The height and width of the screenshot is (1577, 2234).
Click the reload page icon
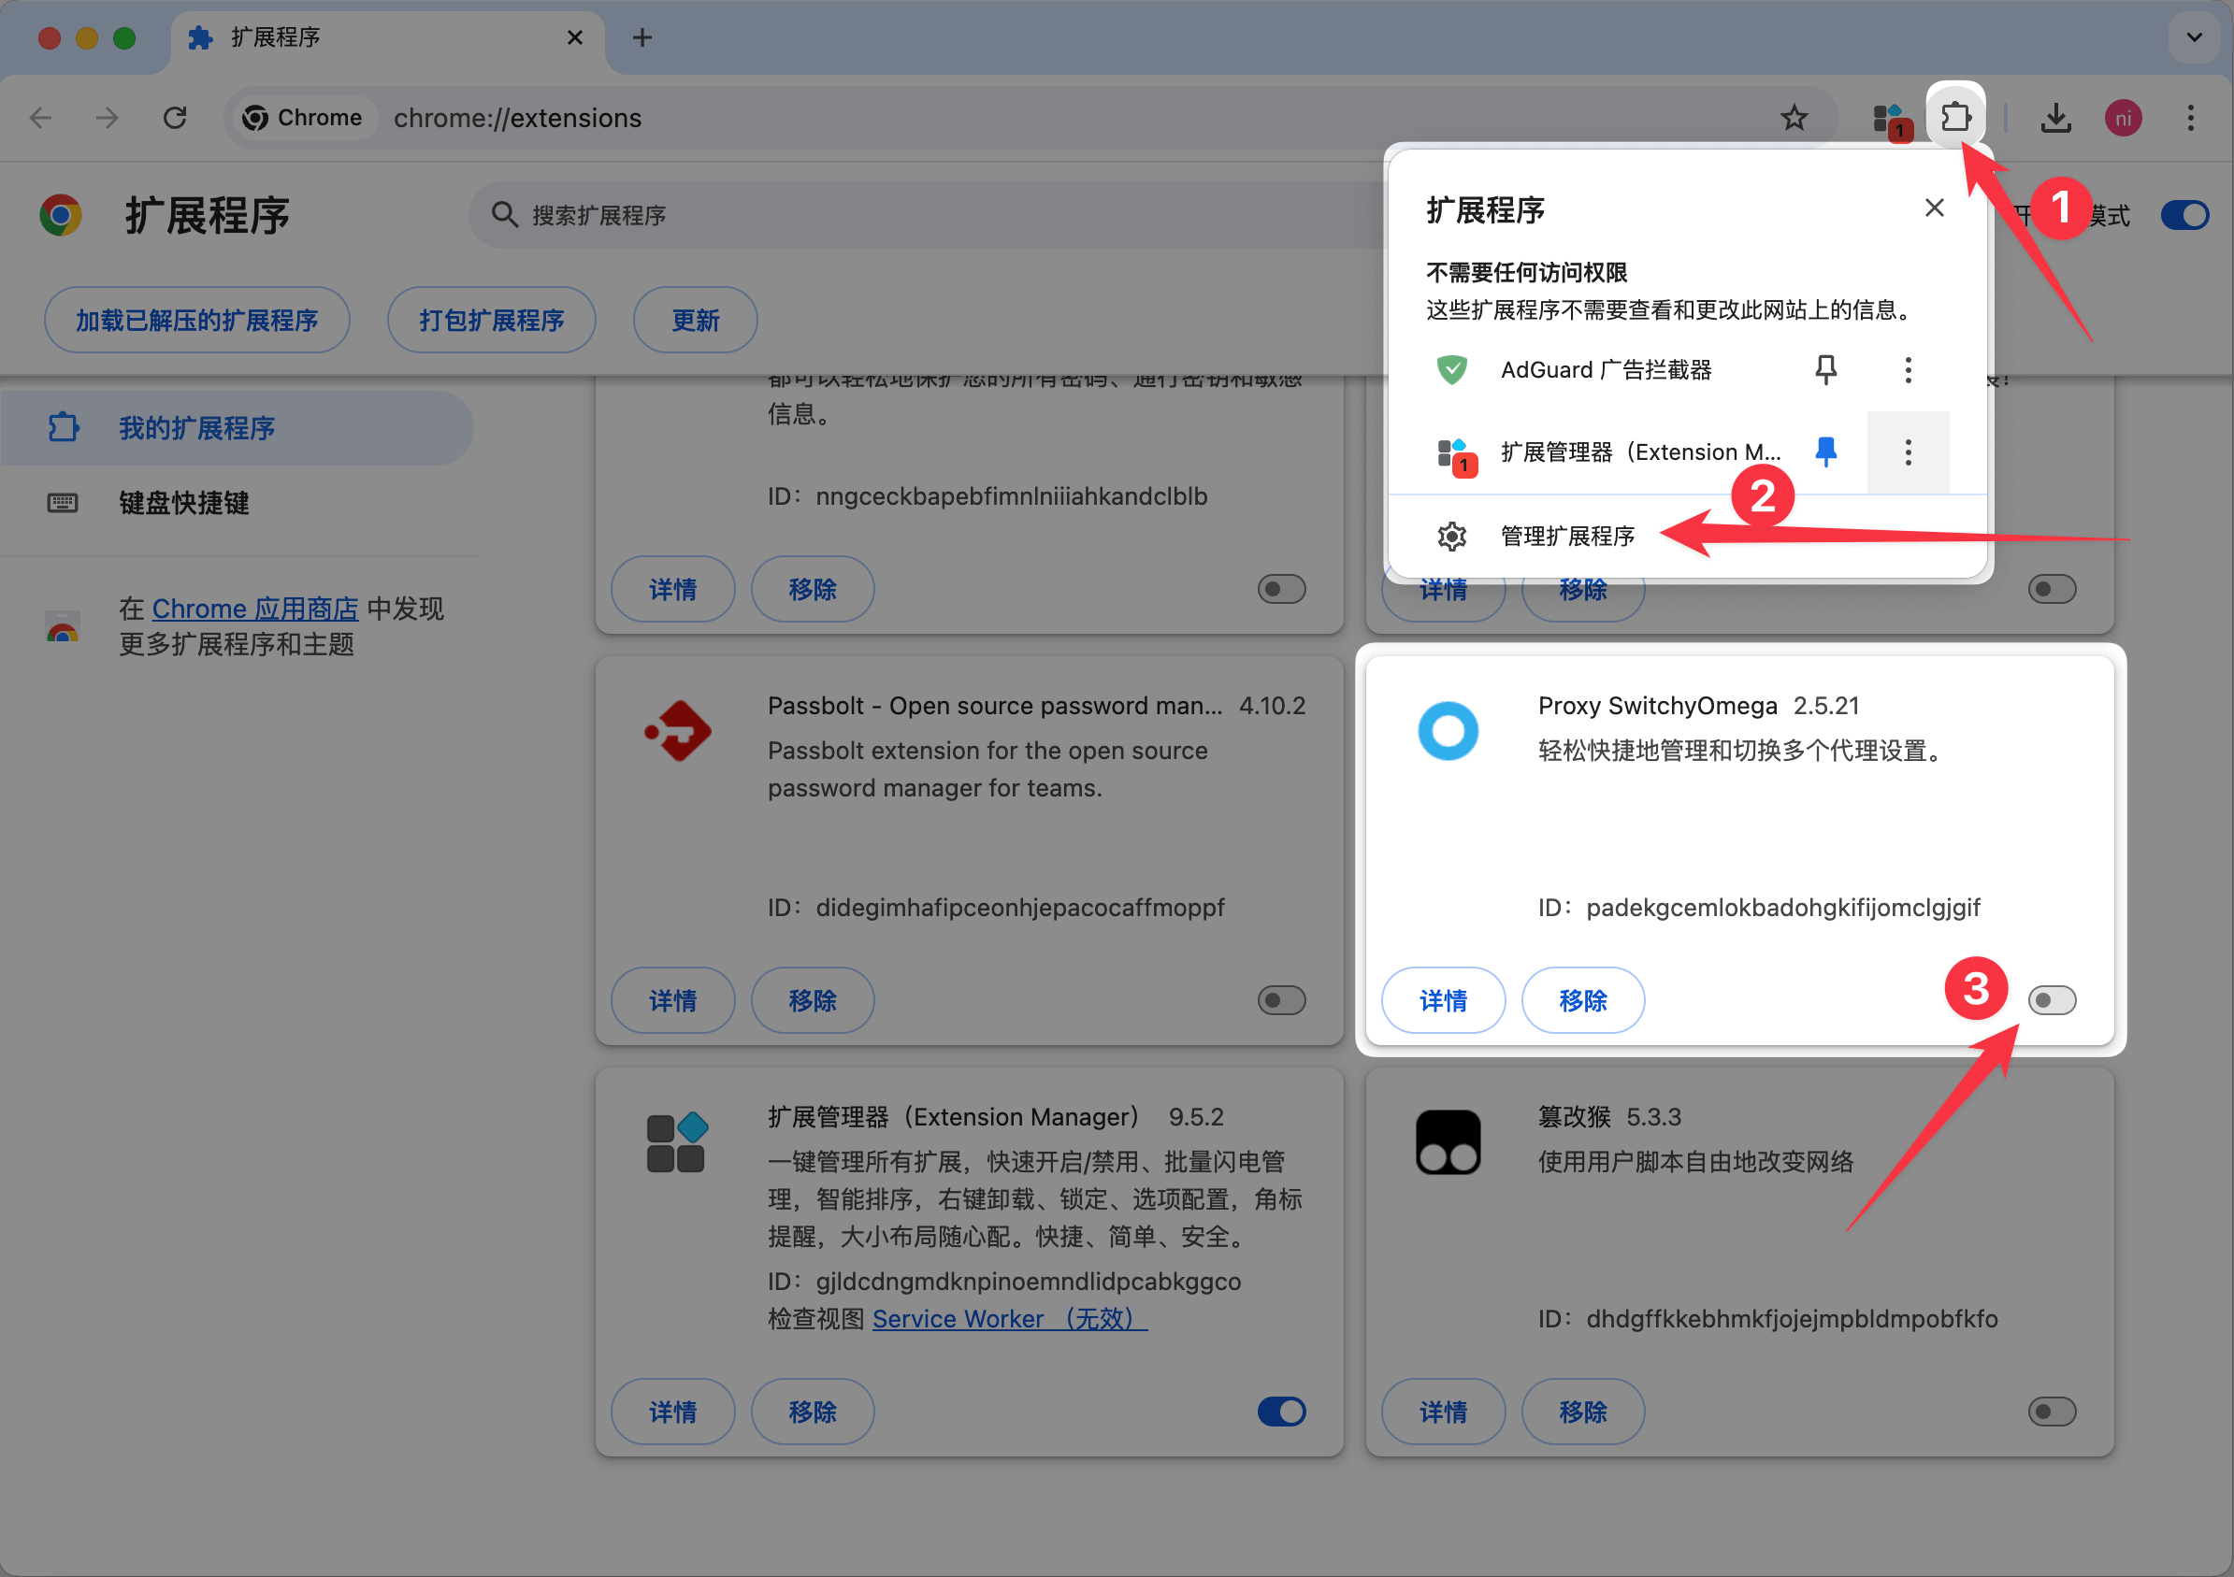175,118
